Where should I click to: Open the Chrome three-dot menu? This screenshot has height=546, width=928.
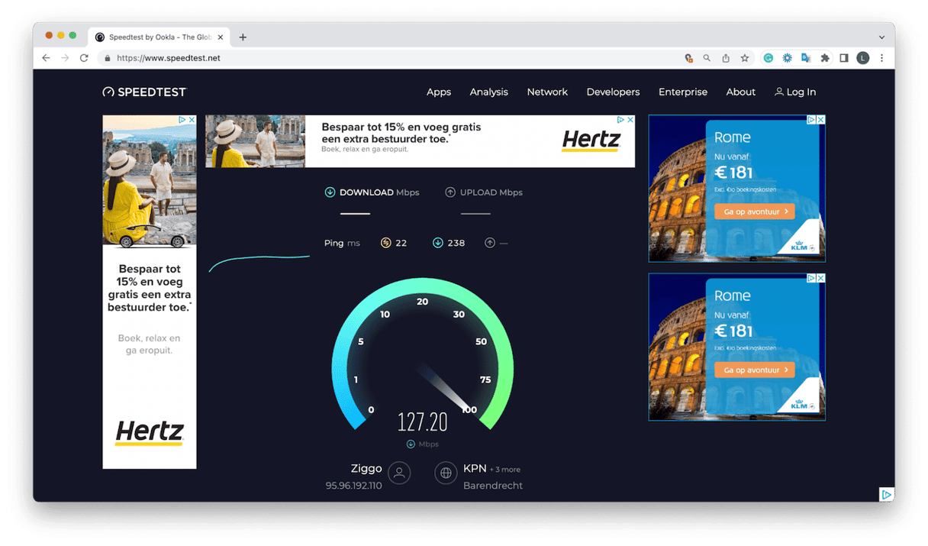881,57
